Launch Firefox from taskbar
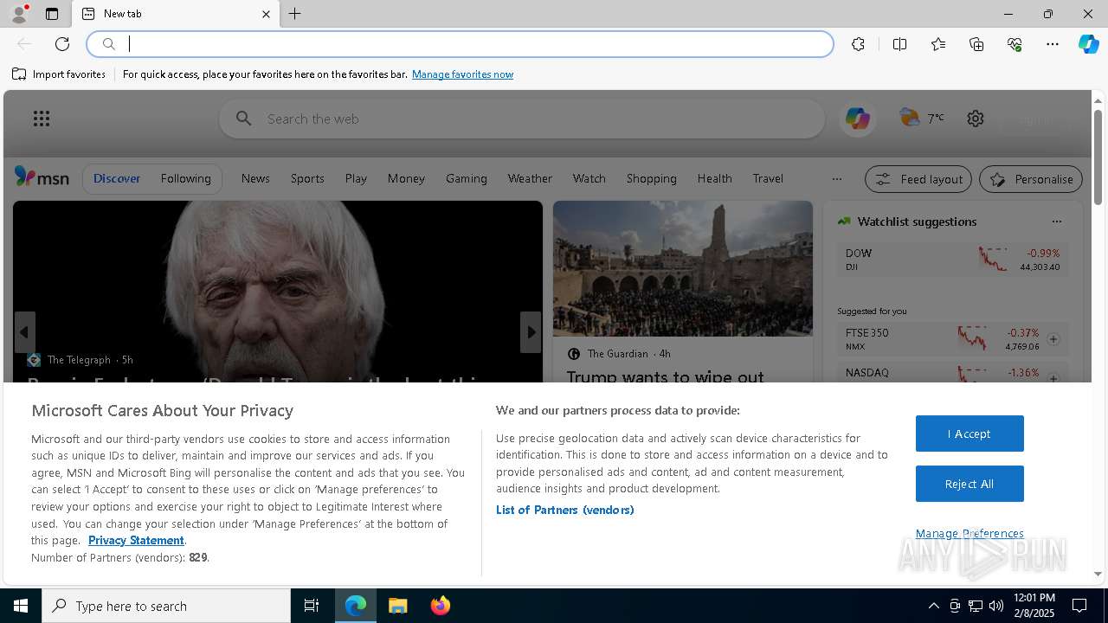The height and width of the screenshot is (623, 1108). [x=440, y=606]
